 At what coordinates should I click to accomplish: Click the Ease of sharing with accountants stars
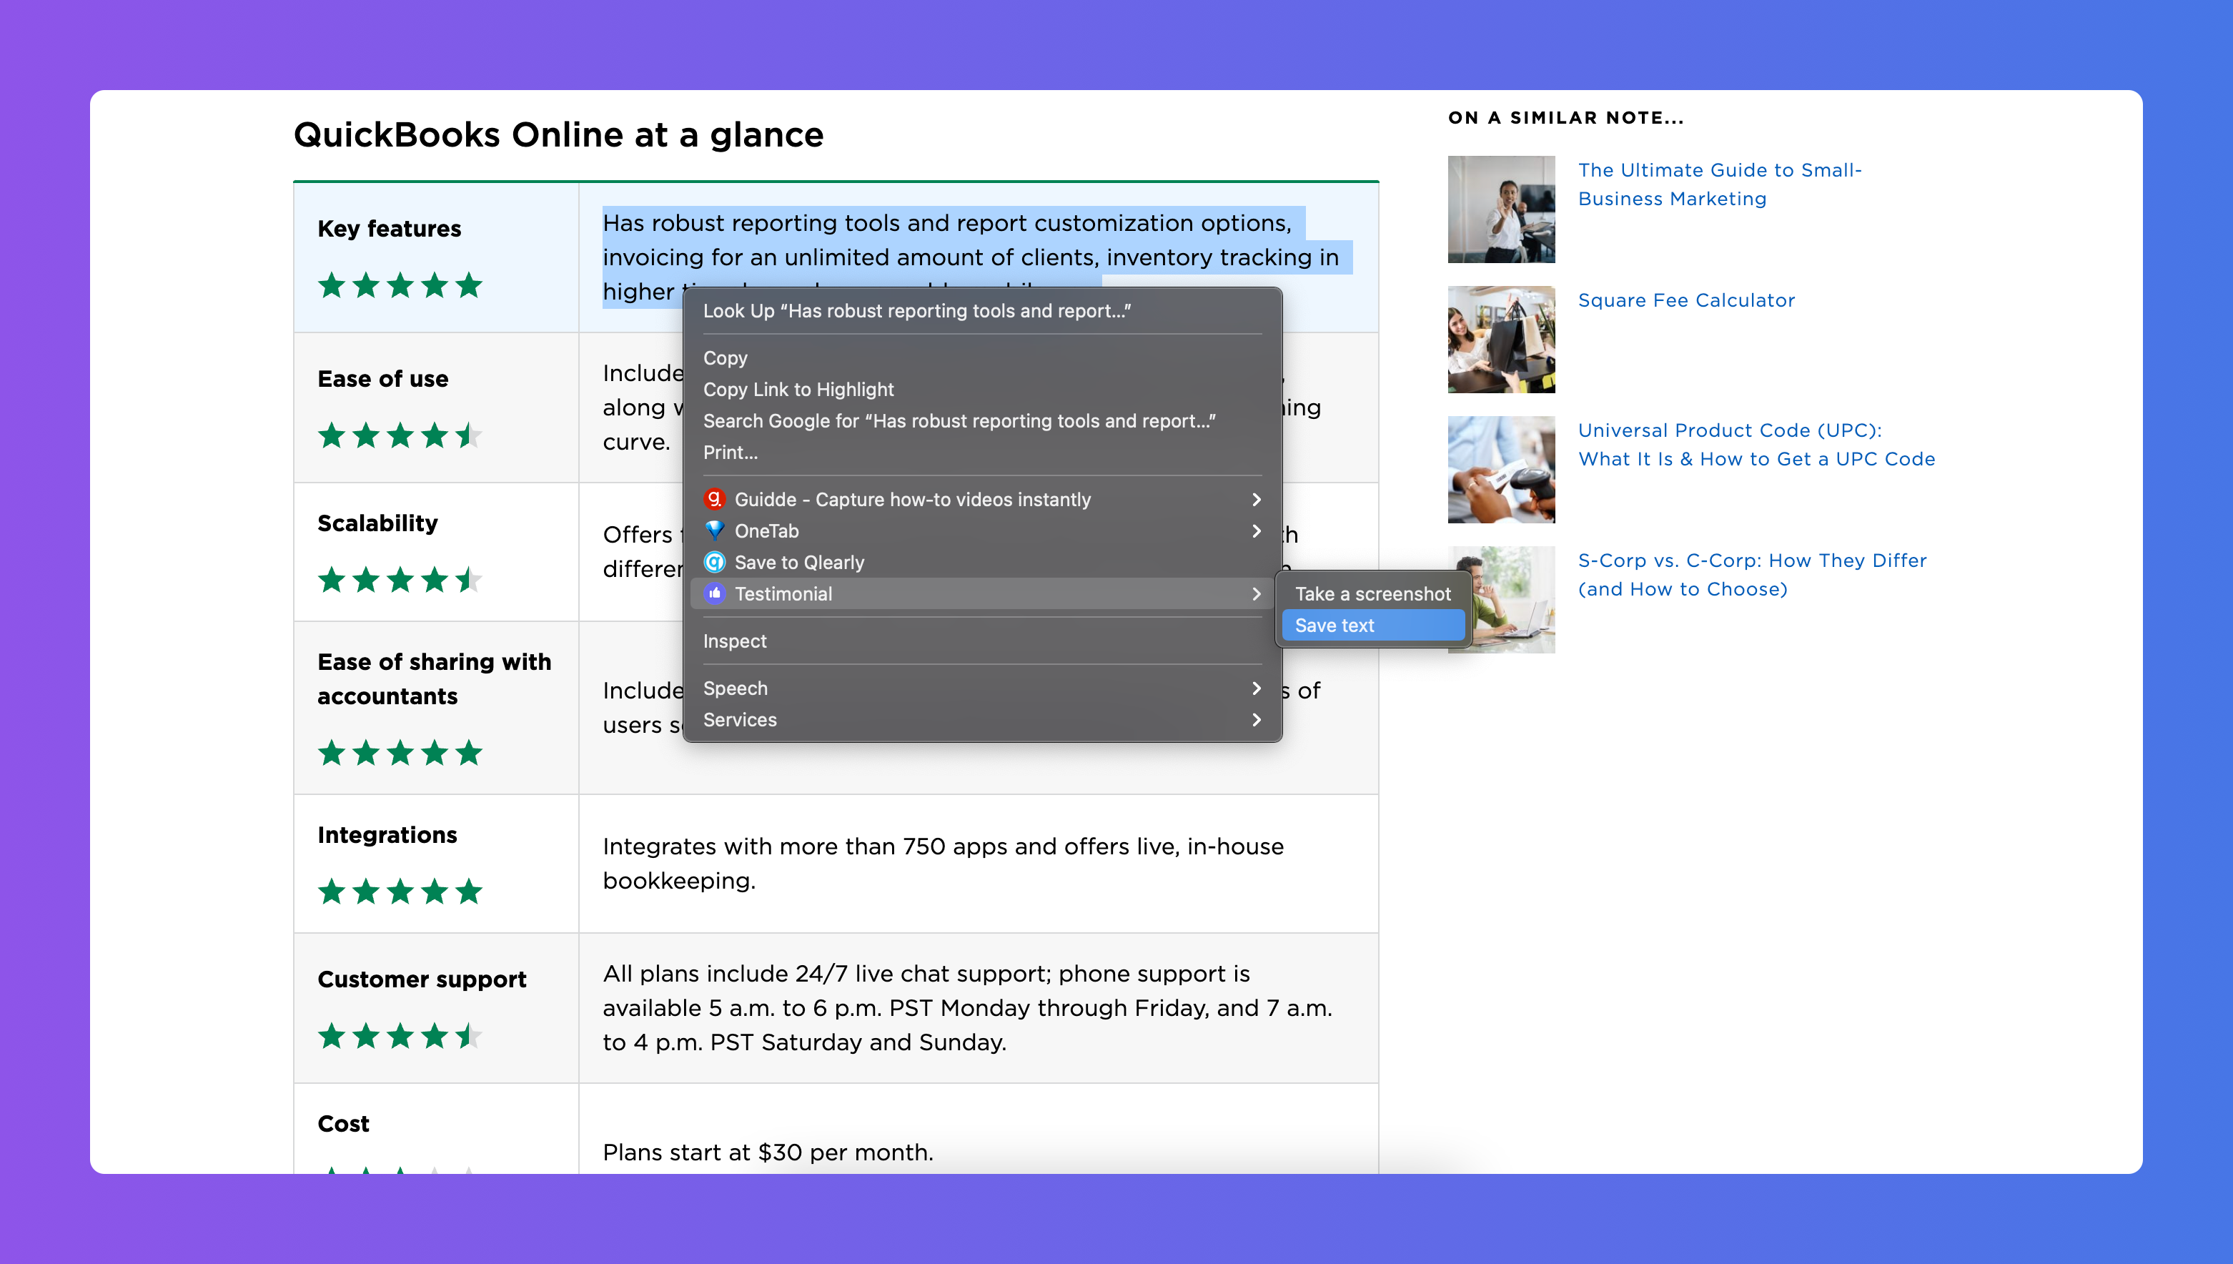[400, 753]
